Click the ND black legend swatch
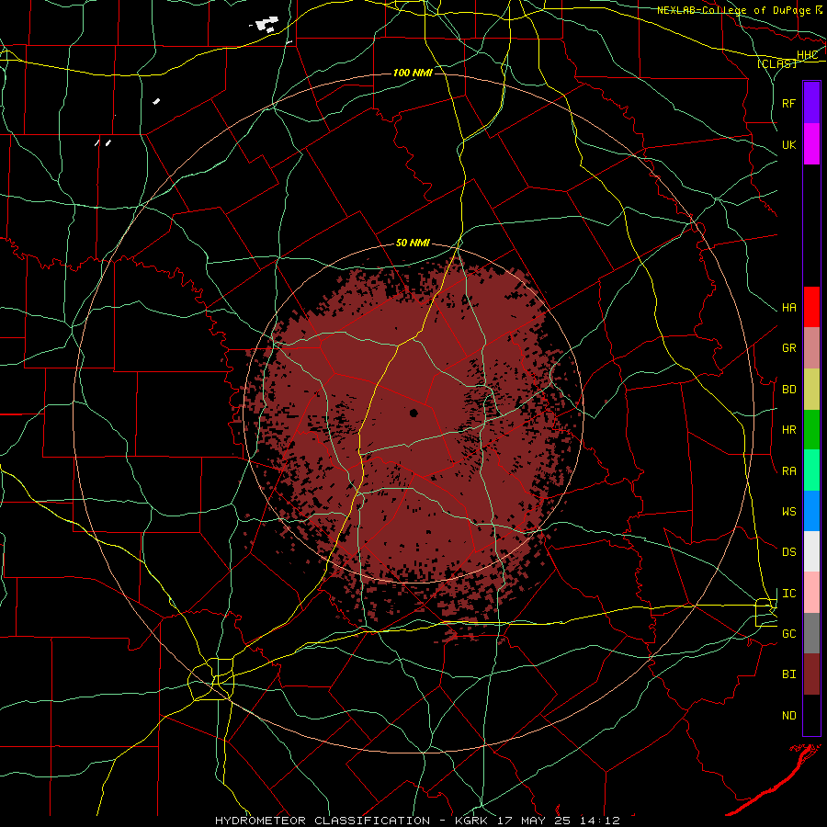Screen dimensions: 827x827 811,715
